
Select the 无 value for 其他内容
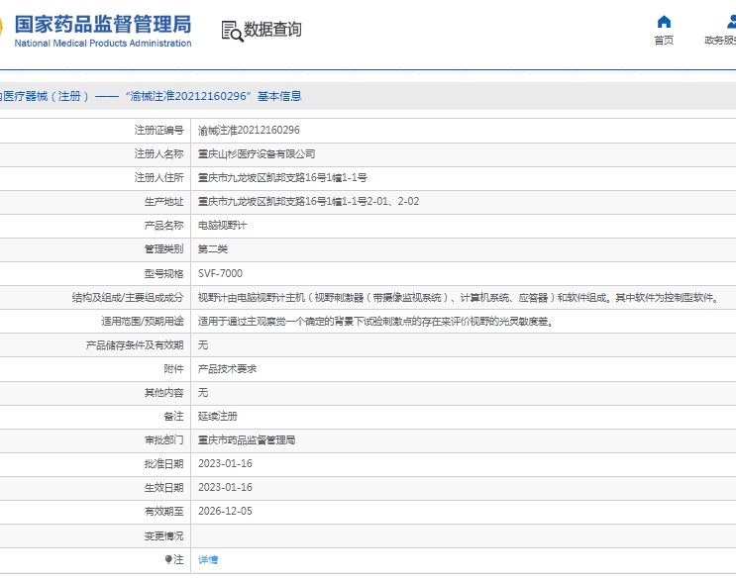point(203,393)
